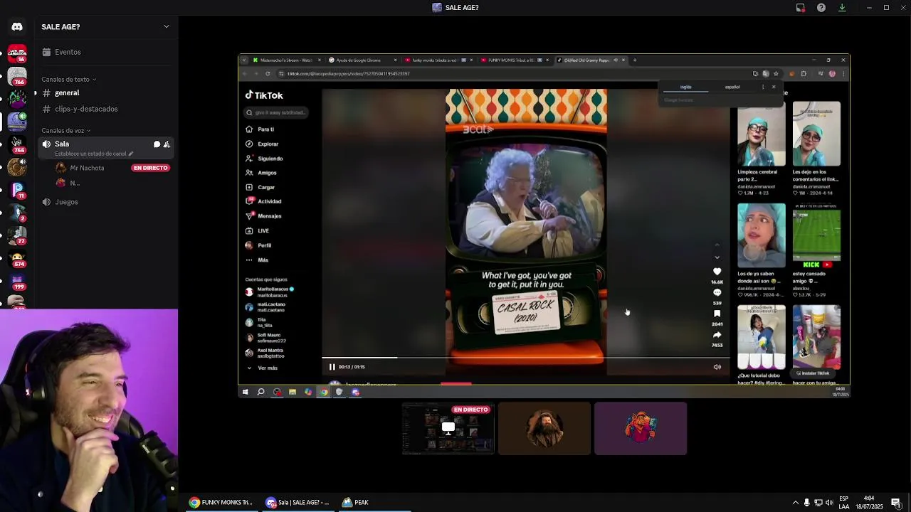Open estoy cansado amigo video thumbnail
The height and width of the screenshot is (512, 911).
[x=816, y=235]
